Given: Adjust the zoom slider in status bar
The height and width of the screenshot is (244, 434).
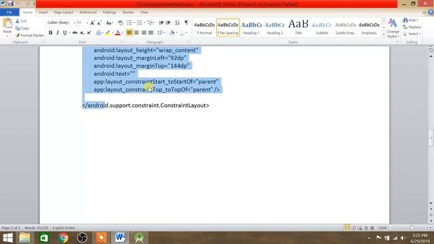Looking at the screenshot, I should [x=412, y=228].
